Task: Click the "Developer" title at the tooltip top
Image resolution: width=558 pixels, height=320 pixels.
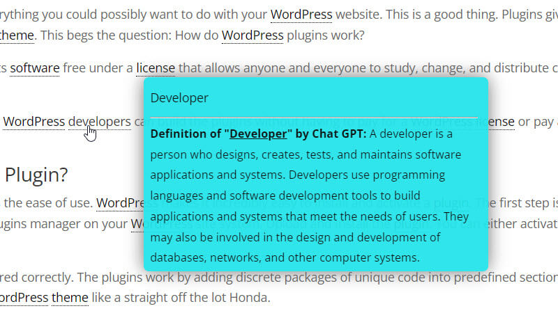Action: pos(179,98)
